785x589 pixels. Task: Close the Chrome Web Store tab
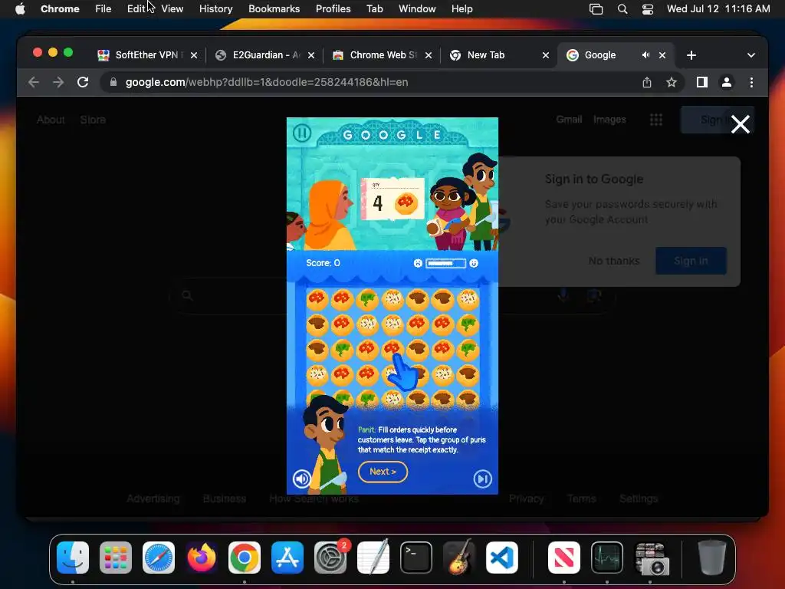(x=429, y=55)
